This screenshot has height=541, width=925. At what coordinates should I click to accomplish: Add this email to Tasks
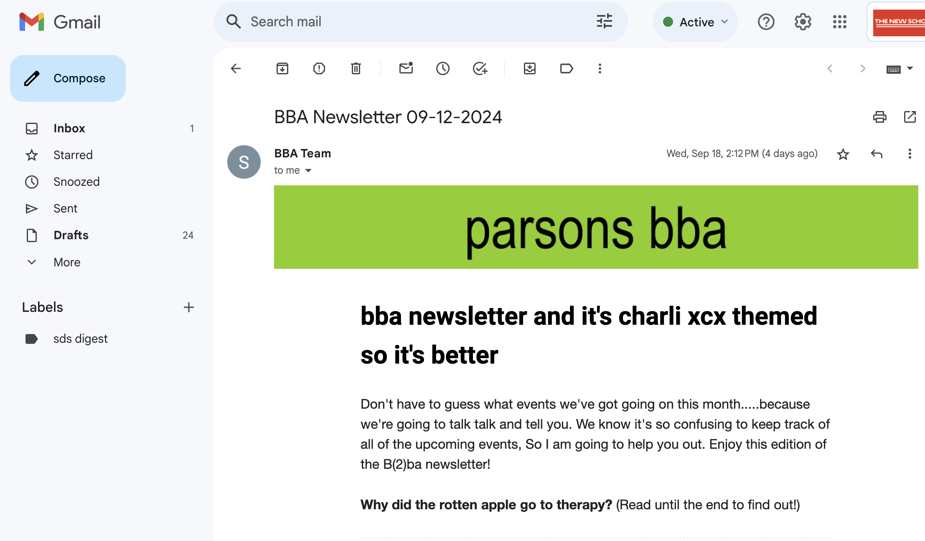480,68
